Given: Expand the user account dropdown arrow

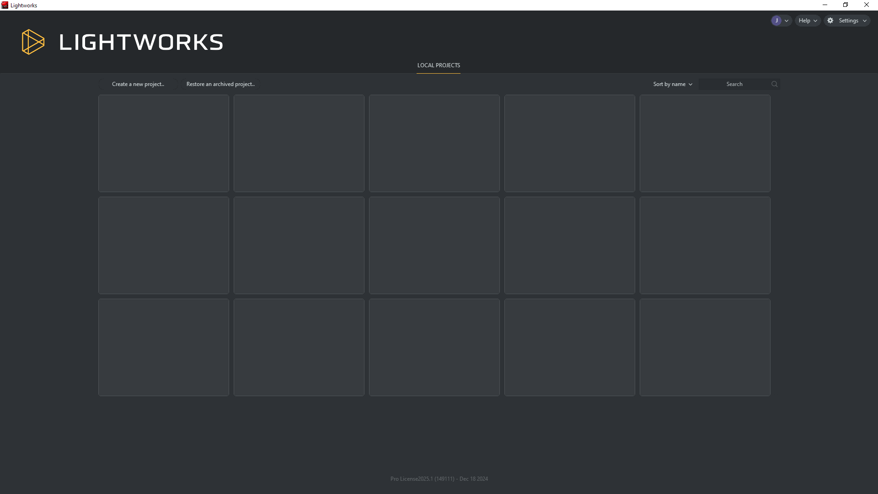Looking at the screenshot, I should pos(787,21).
